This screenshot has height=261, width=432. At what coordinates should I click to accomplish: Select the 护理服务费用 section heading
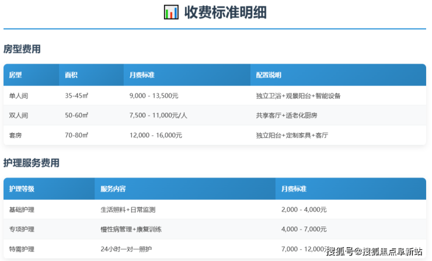32,163
